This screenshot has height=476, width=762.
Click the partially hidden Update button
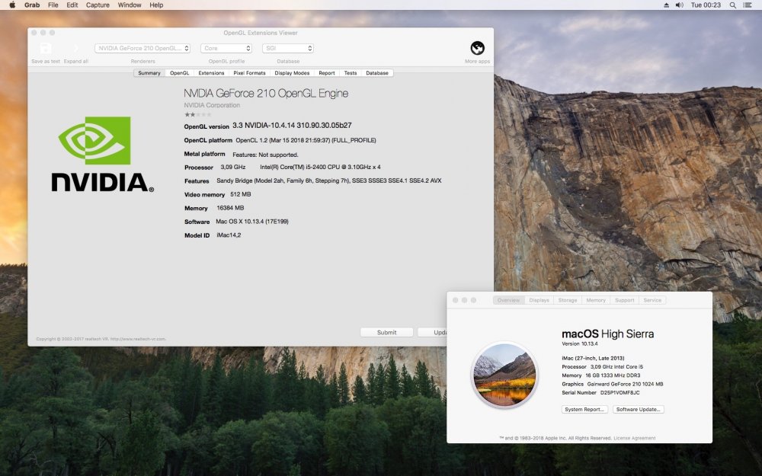pyautogui.click(x=432, y=332)
